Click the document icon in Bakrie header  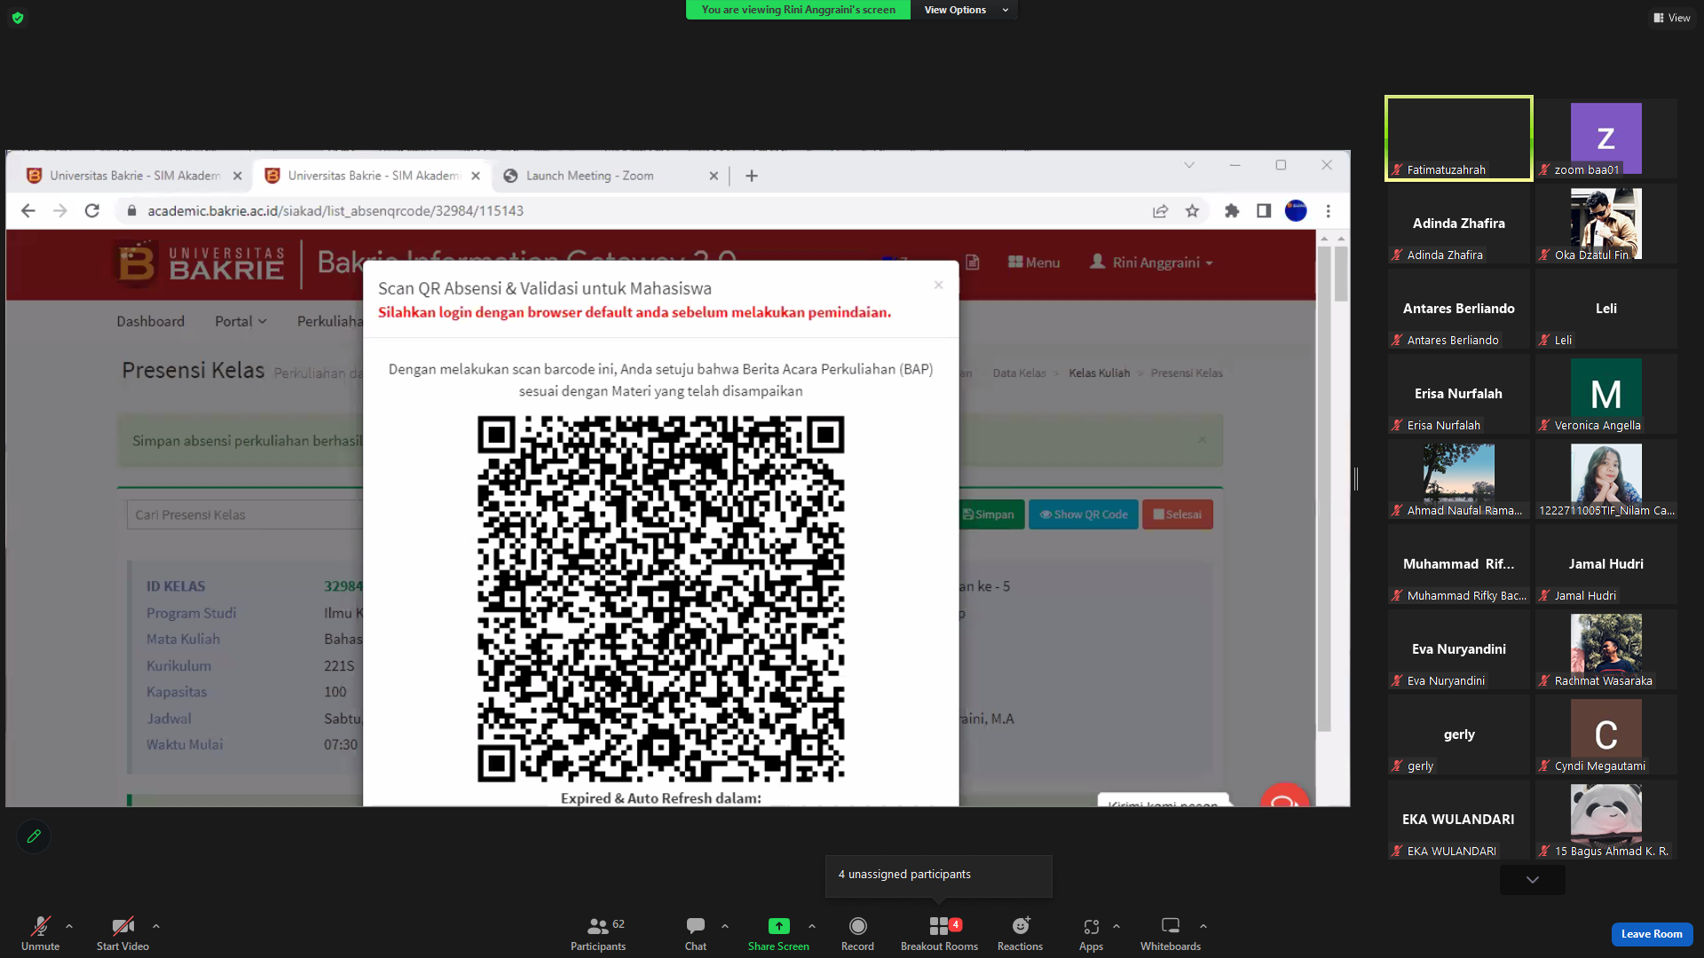pos(973,263)
